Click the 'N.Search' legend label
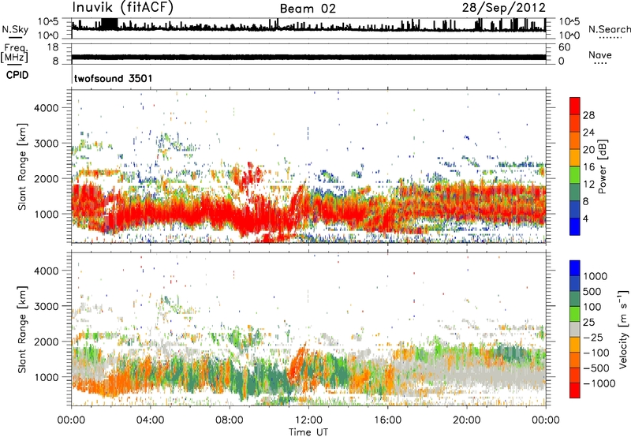 coord(609,29)
